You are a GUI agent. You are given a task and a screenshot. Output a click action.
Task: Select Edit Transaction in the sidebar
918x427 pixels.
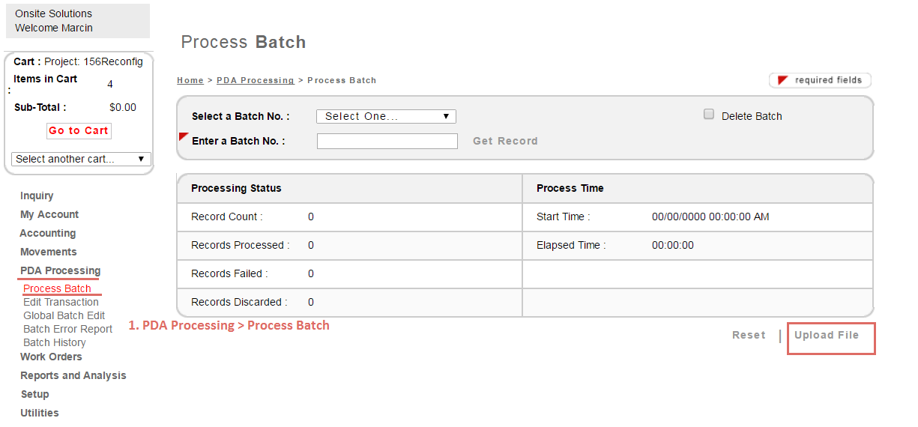[x=61, y=302]
